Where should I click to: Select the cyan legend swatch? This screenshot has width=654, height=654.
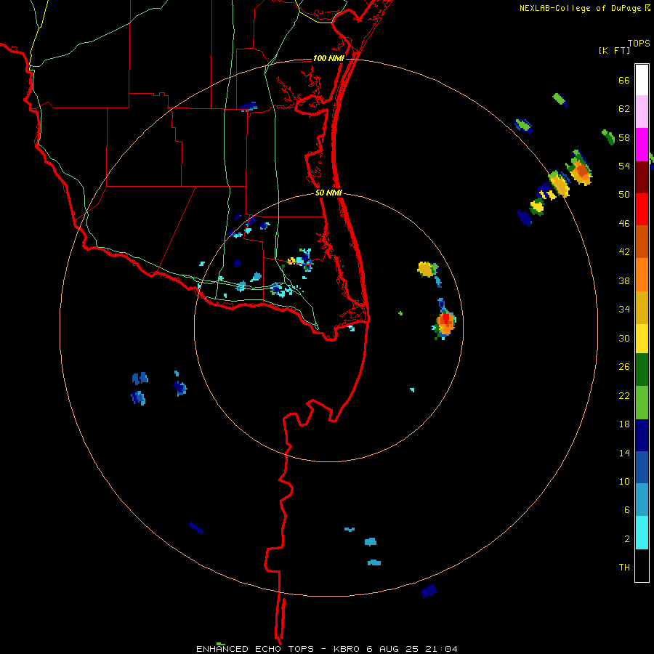coord(642,533)
